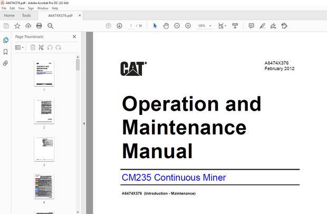The image size is (327, 214).
Task: Click the Introduction - Maintenance text
Action: pyautogui.click(x=170, y=193)
